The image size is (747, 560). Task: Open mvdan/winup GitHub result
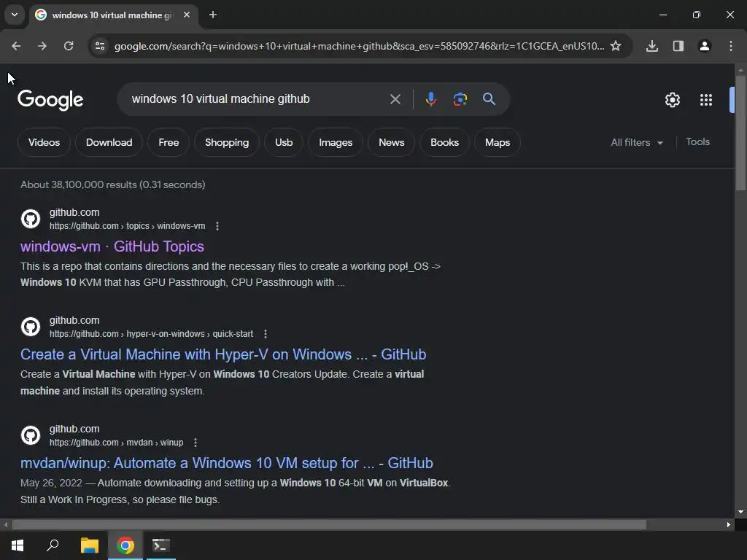point(227,463)
